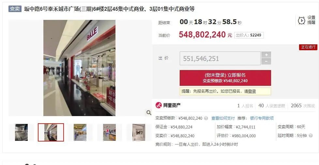Viewport: 319px width, 165px height.
Task: Open 银行专用款项 recommended link
Action: 262,118
